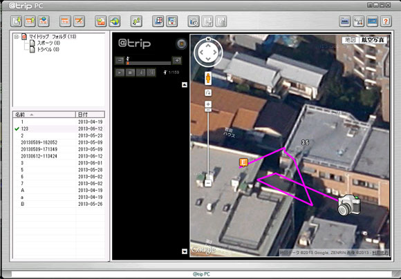Screen dimensions: 401x279
Task: Select the マイトリップ フォルダ (13) root
Action: coord(53,37)
